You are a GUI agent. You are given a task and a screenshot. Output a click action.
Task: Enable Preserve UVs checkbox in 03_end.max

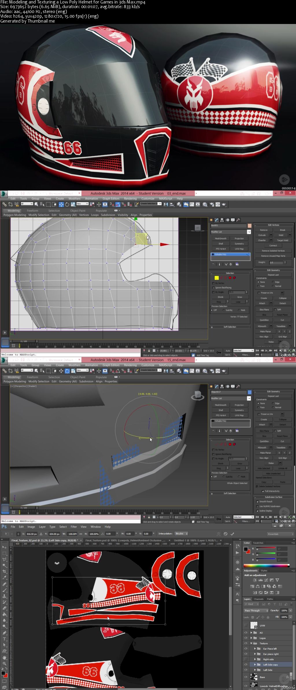pos(259,293)
